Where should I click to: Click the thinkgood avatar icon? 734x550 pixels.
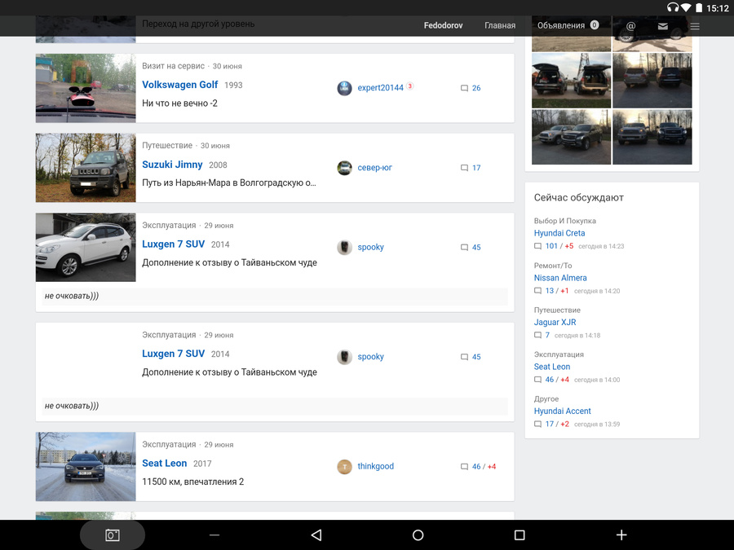coord(344,466)
